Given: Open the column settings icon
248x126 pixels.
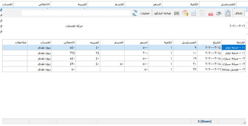Looking at the screenshot, I should [x=194, y=13].
